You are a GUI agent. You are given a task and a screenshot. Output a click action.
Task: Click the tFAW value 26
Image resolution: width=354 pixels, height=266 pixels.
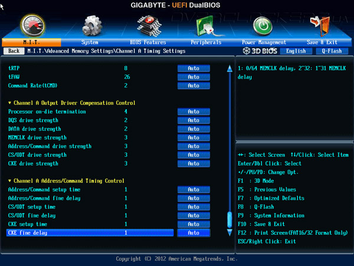tap(127, 77)
